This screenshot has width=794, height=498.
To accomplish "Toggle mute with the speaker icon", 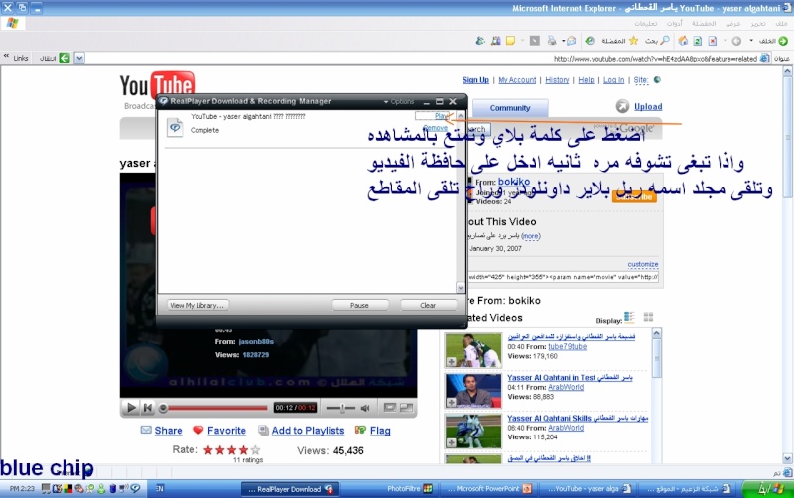I will pos(365,408).
